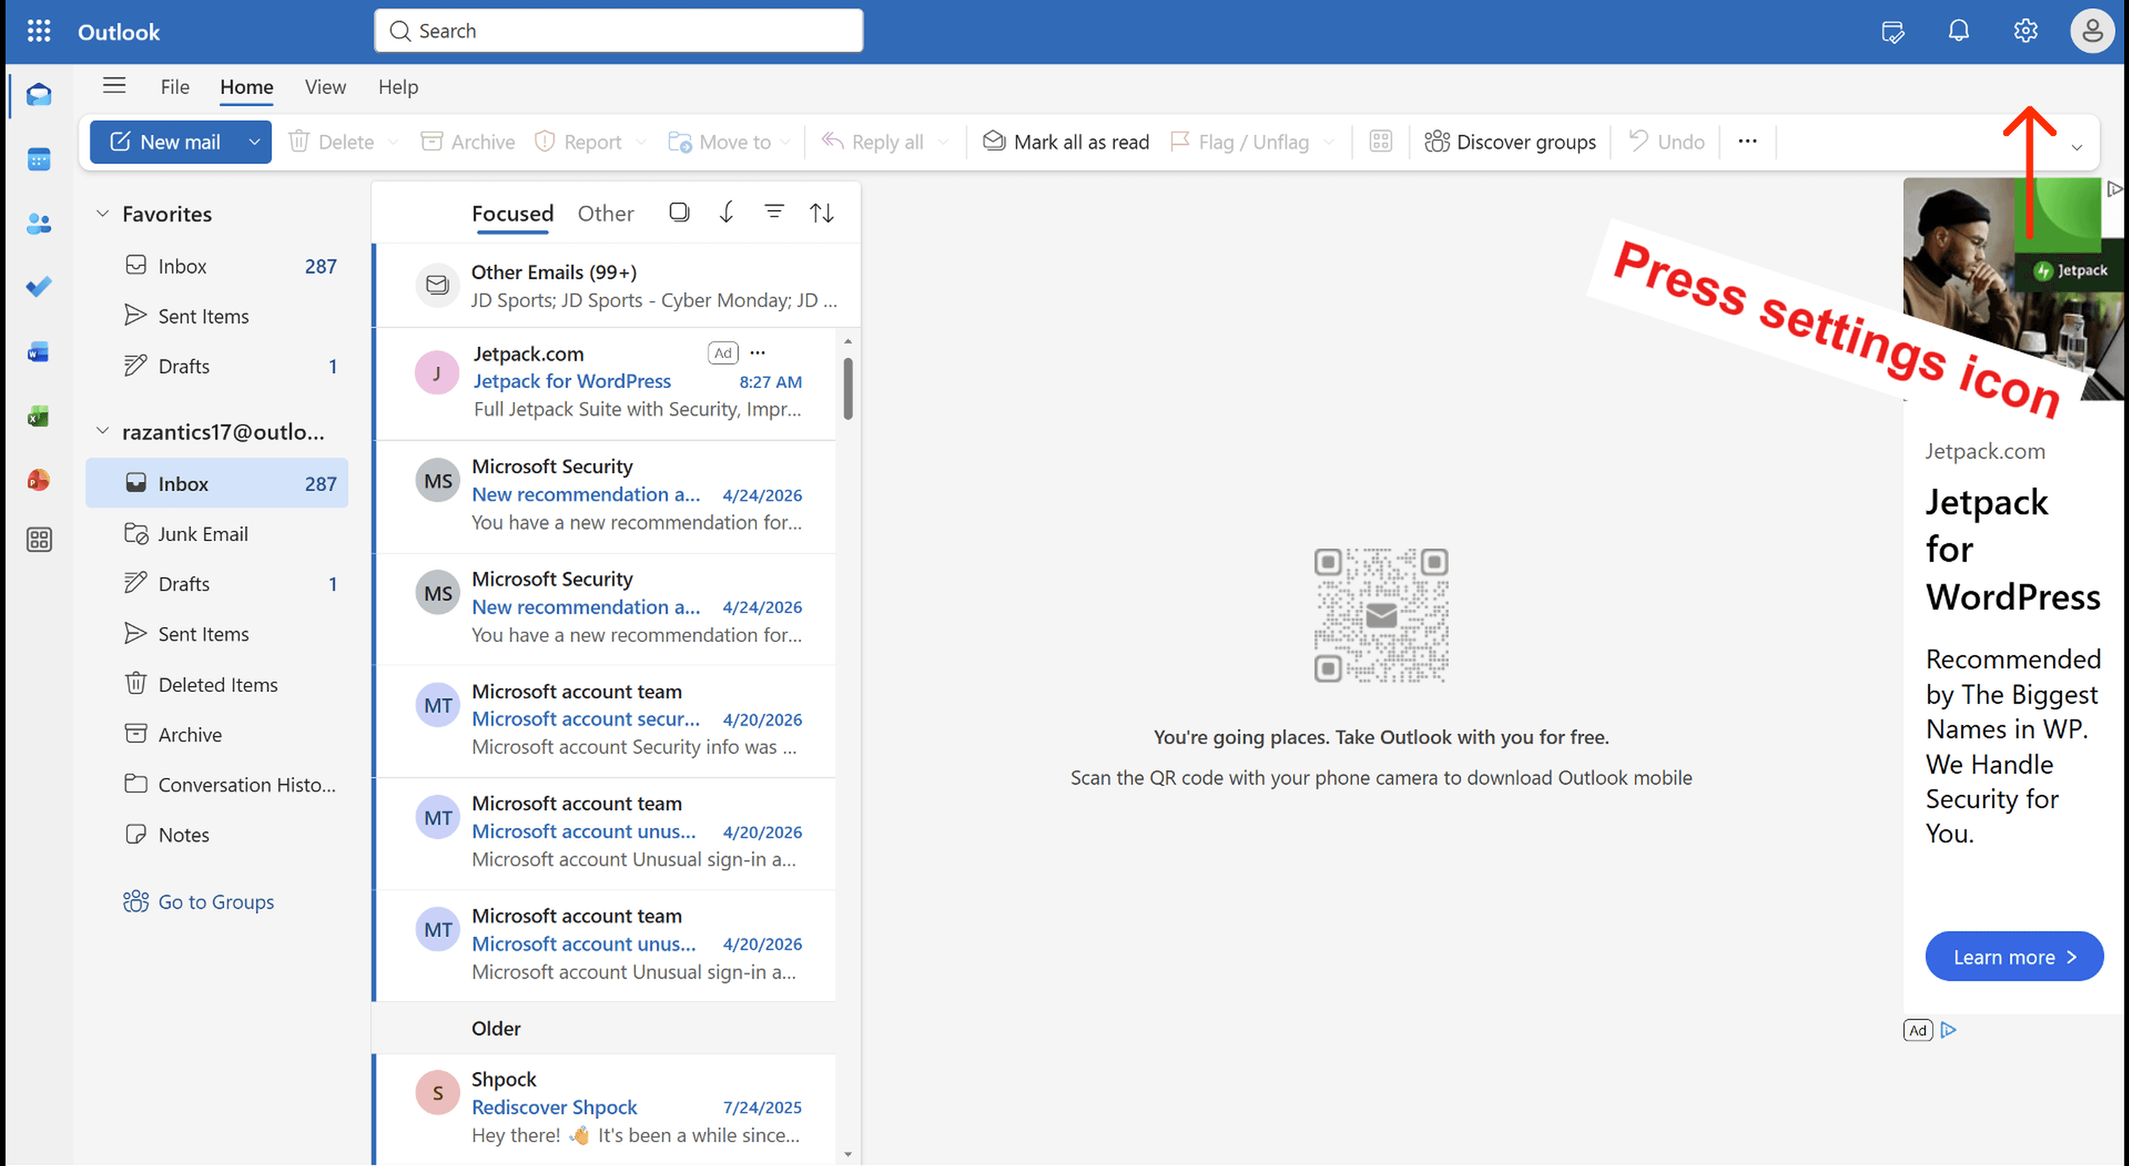Image resolution: width=2129 pixels, height=1166 pixels.
Task: Switch to the Focused inbox tab
Action: coord(512,213)
